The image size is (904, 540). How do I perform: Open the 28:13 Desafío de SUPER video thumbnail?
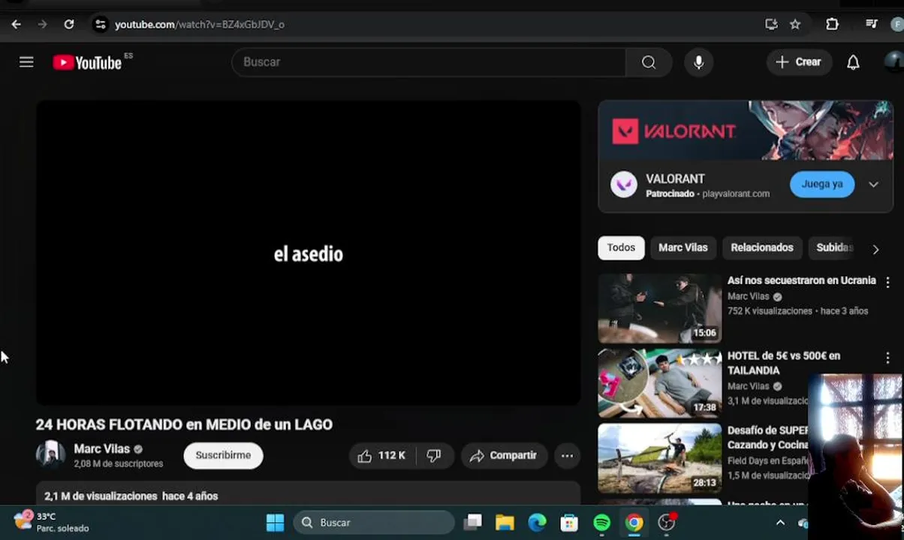[x=660, y=458]
